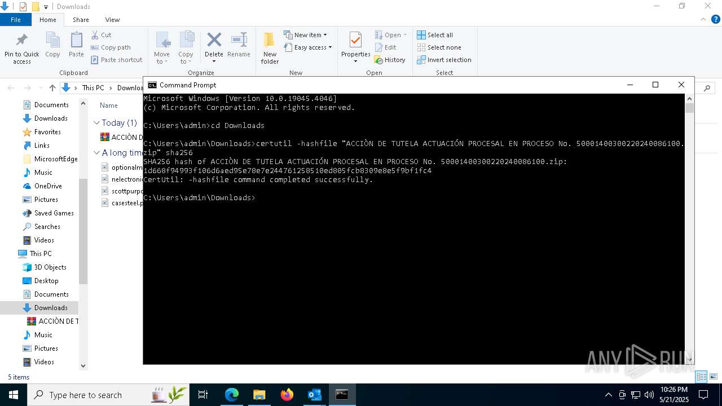Click navigation pane scroll-down arrow
The width and height of the screenshot is (722, 406).
coord(83,365)
